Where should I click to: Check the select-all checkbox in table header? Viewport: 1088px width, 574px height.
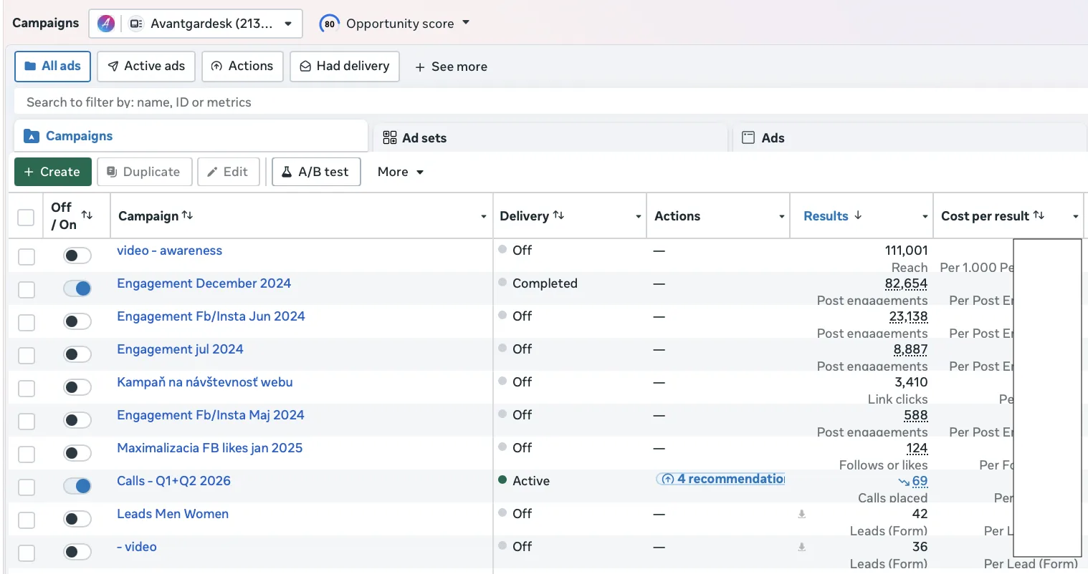click(26, 217)
